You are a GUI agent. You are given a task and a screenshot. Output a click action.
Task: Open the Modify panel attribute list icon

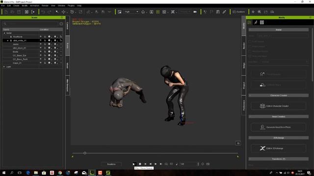tap(249, 22)
